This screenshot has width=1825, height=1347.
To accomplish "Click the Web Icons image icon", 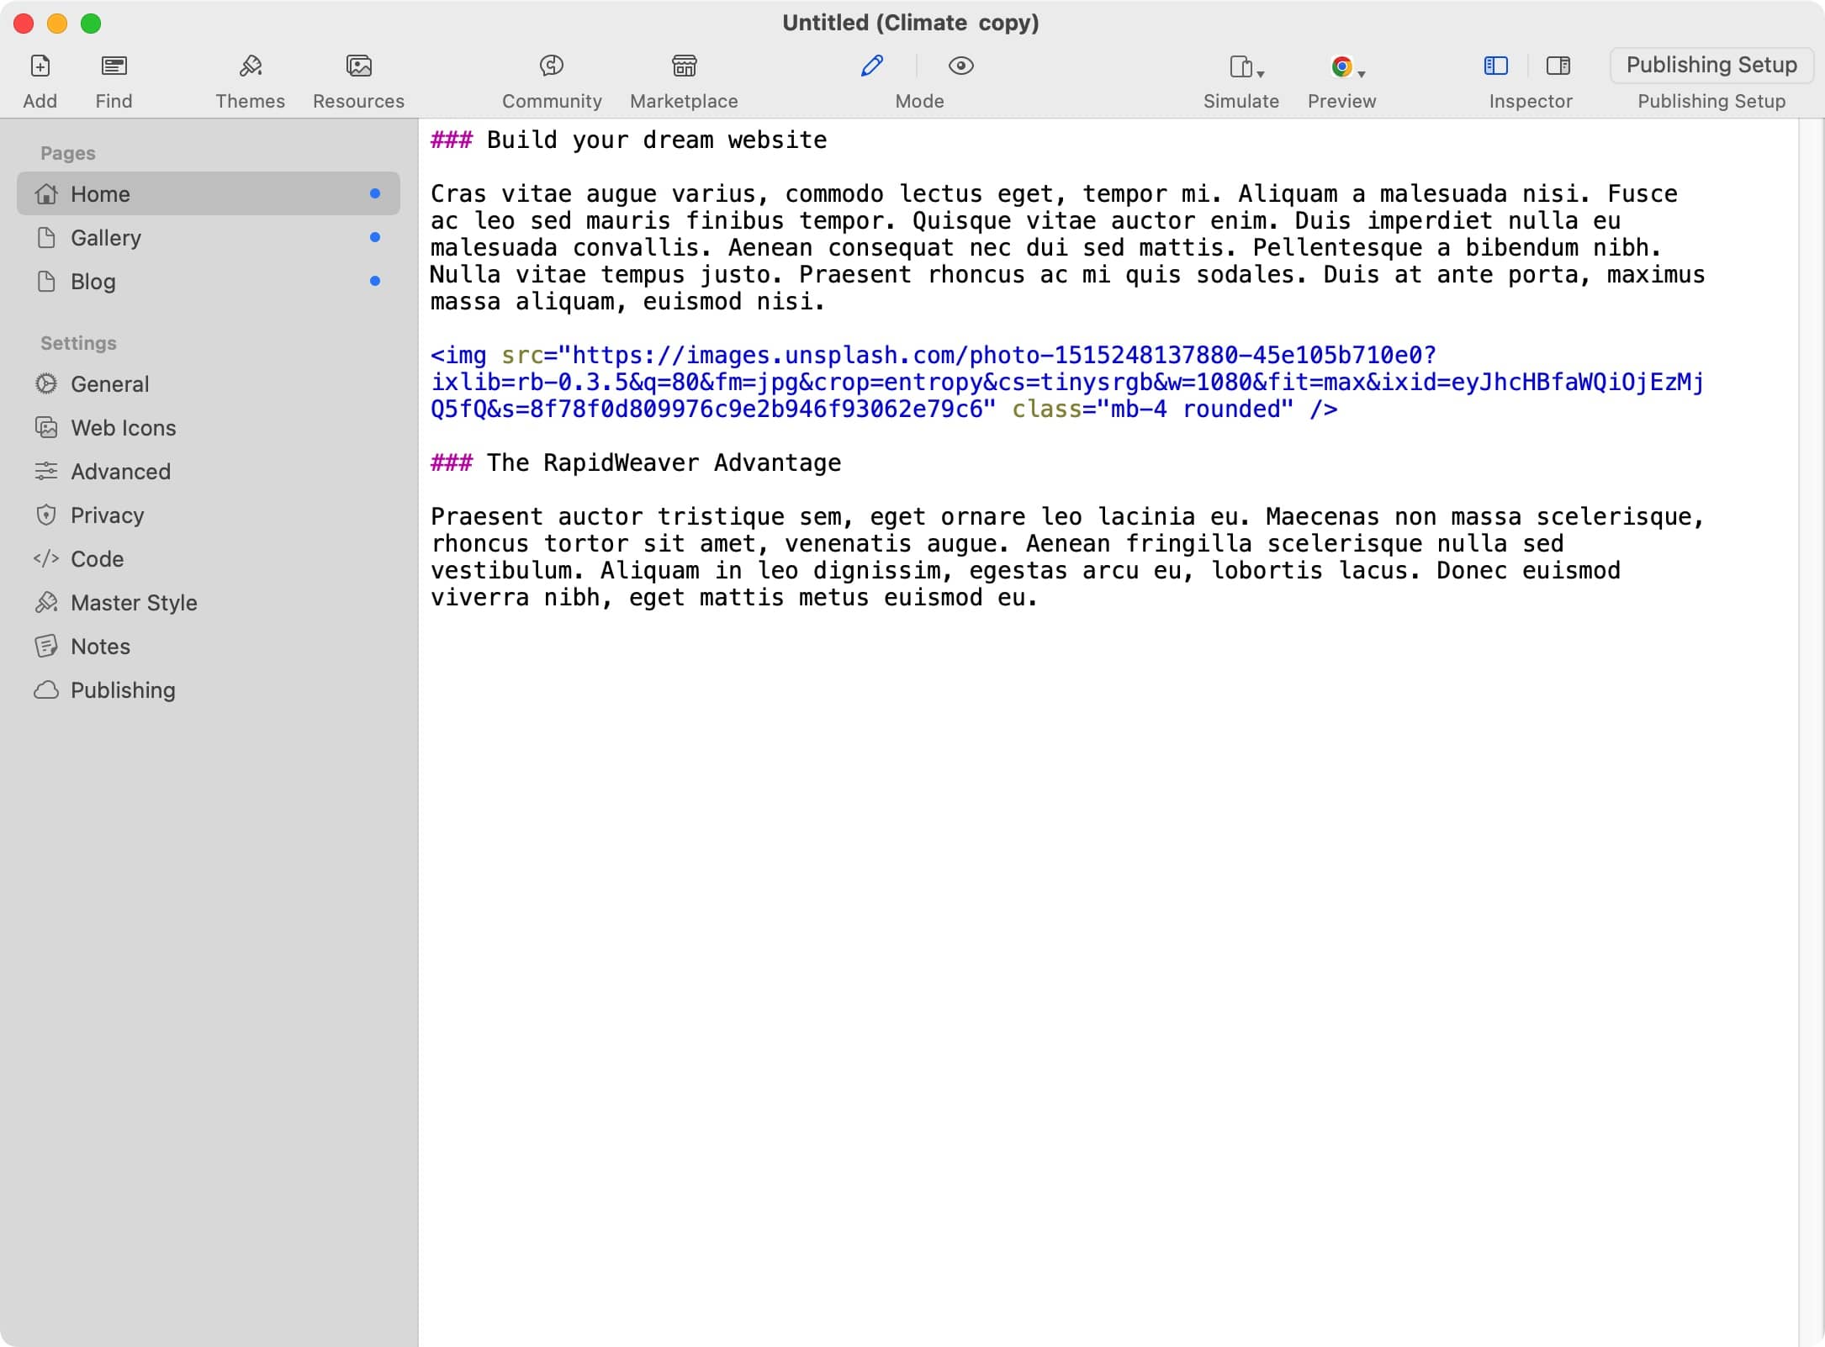I will click(46, 427).
